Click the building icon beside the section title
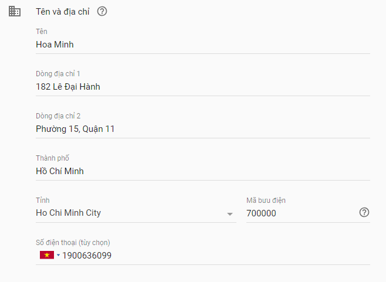This screenshot has height=282, width=386. click(15, 11)
